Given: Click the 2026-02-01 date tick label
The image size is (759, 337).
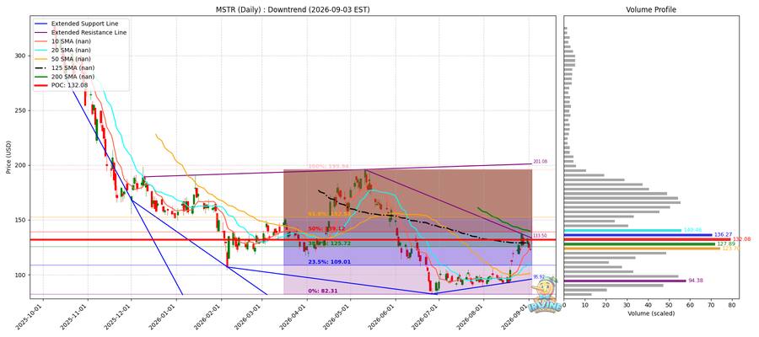Looking at the screenshot, I should [208, 317].
